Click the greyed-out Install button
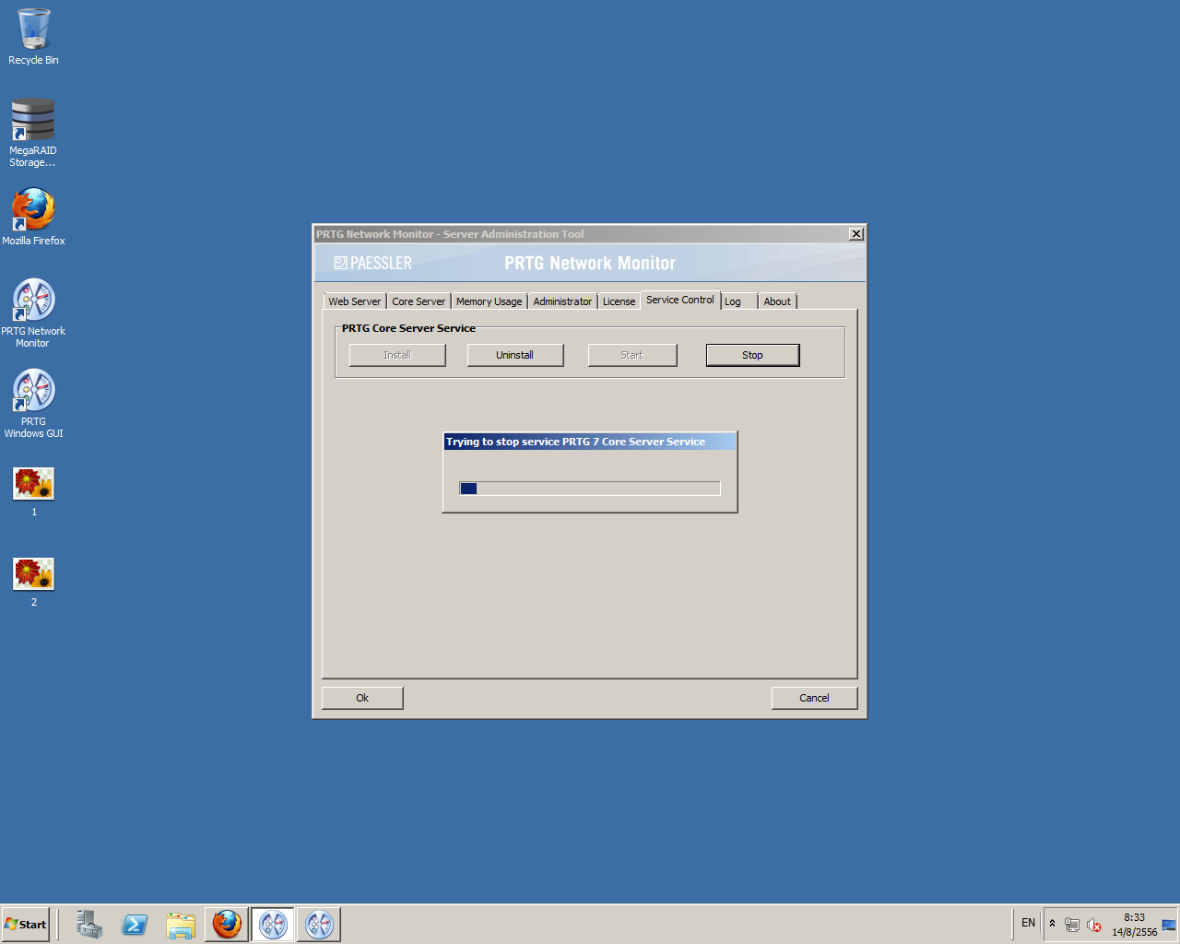The height and width of the screenshot is (944, 1180). pos(397,355)
